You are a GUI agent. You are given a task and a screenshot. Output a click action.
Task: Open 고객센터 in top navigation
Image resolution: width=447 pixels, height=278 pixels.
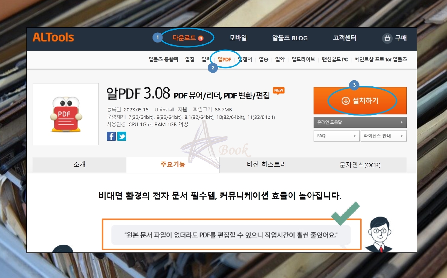[x=345, y=38]
